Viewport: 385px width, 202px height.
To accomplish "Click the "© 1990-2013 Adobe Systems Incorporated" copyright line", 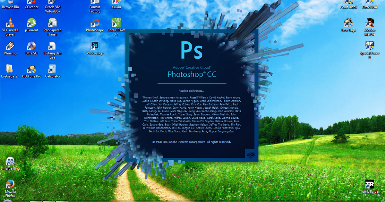I will point(192,142).
